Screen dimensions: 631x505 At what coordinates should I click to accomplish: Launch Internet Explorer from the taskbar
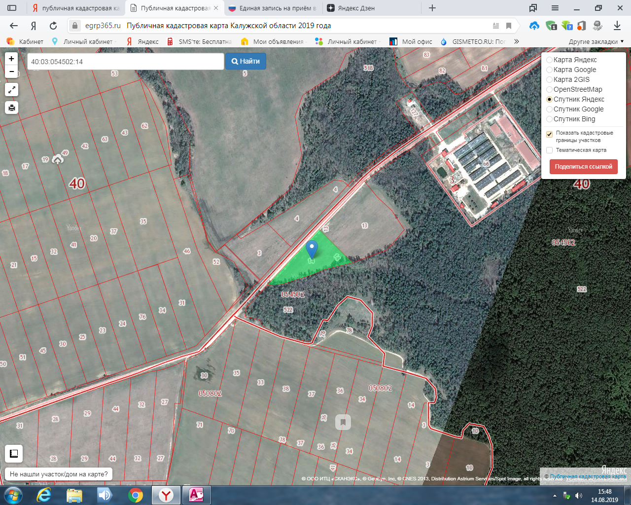point(44,495)
